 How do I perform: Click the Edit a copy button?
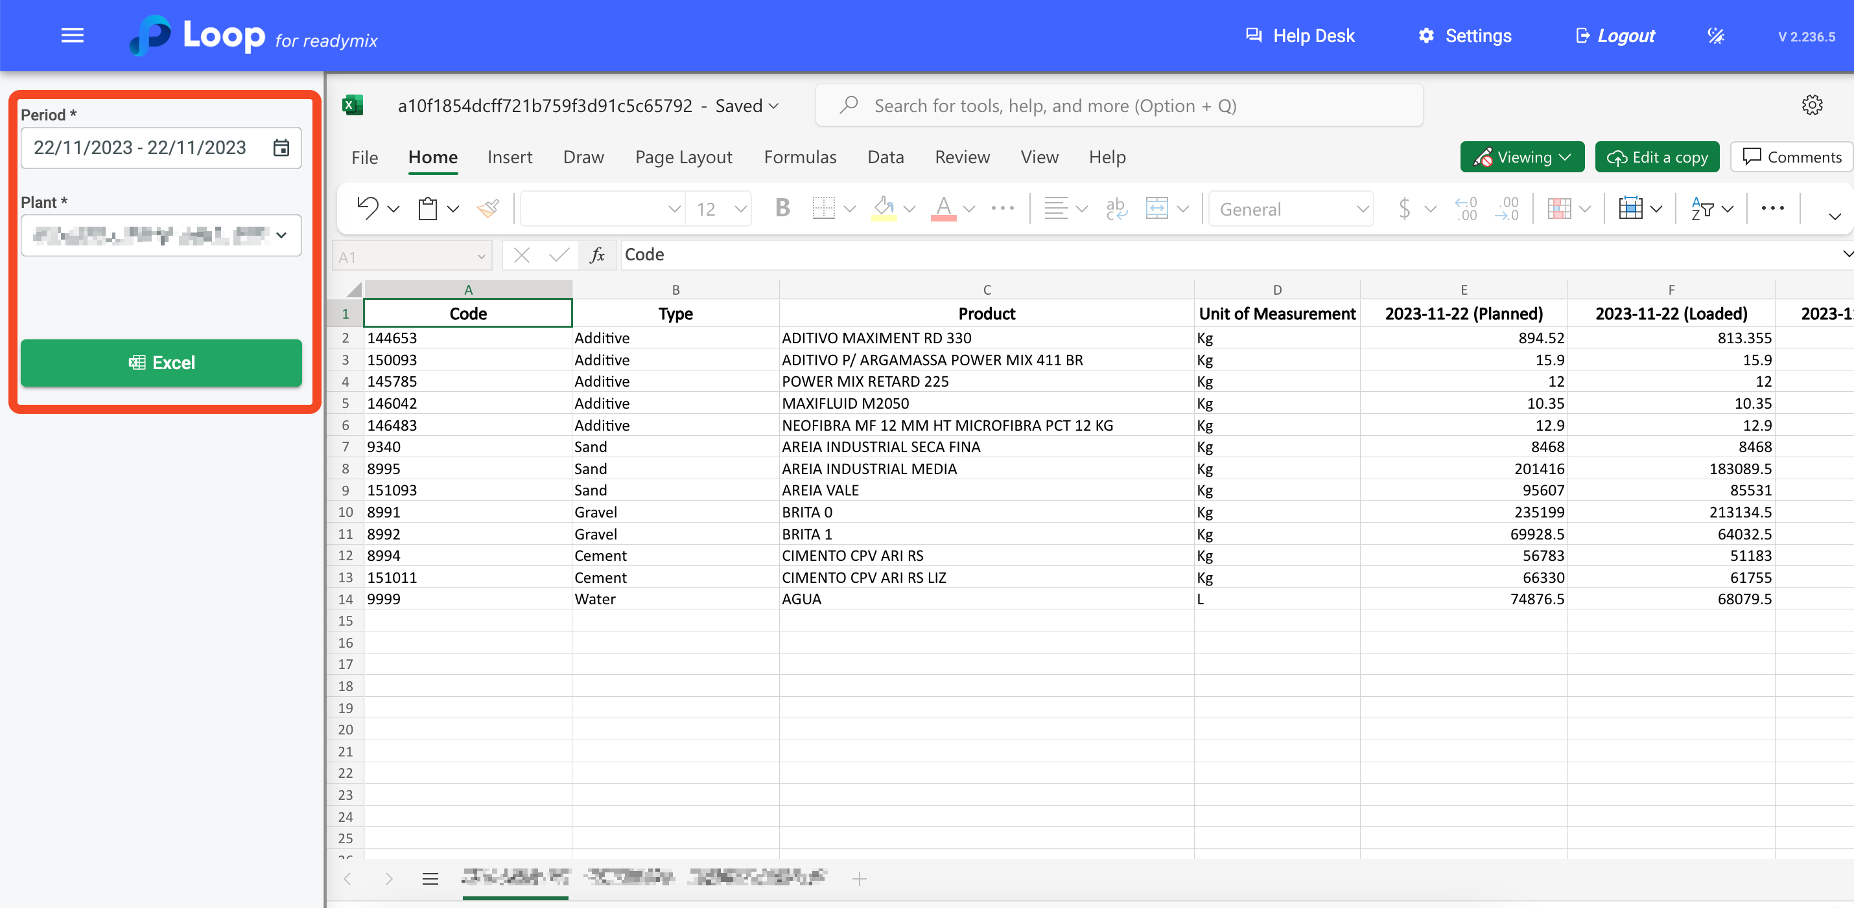(x=1657, y=157)
